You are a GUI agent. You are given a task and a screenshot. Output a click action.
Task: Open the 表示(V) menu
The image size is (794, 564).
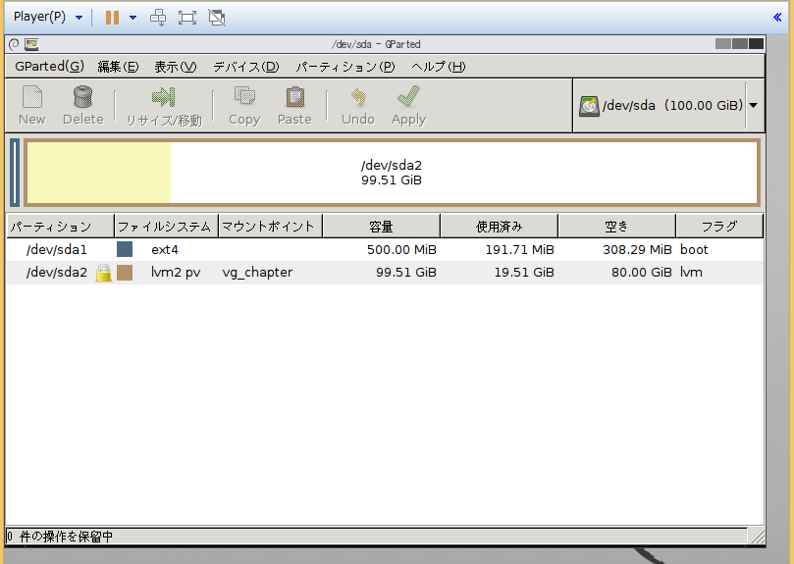(176, 67)
